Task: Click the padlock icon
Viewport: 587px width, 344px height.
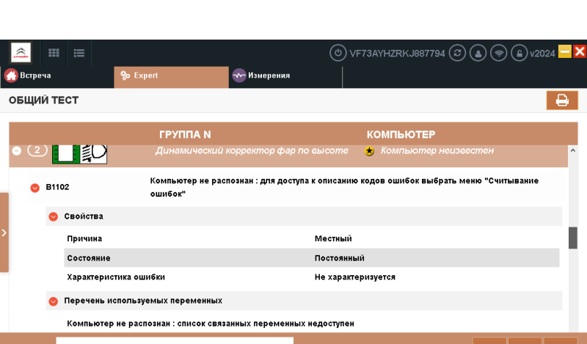Action: pos(519,53)
